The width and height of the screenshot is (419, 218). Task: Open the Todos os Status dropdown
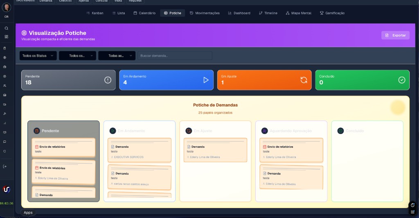tap(38, 56)
